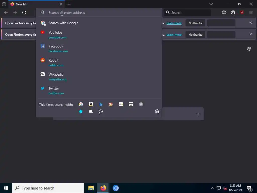This screenshot has width=257, height=193.
Task: Search this time with Google engine icon
Action: 81,104
